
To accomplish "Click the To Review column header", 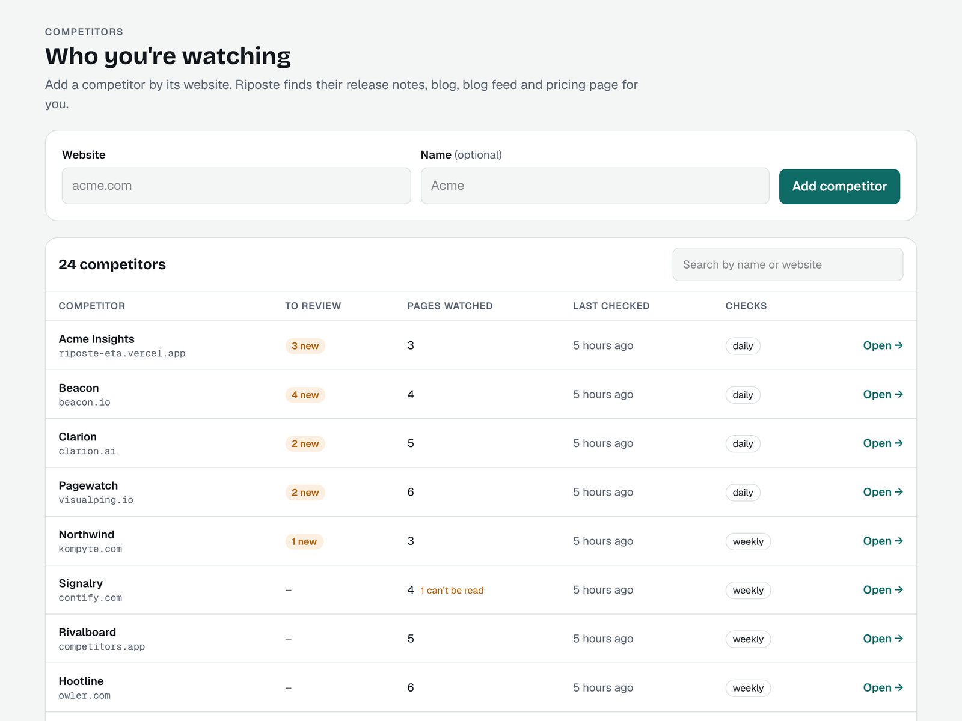I will (313, 306).
